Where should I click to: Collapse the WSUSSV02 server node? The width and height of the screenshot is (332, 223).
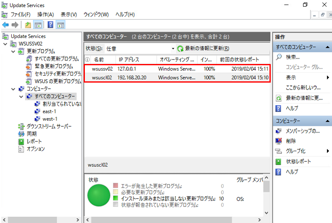tap(5, 44)
